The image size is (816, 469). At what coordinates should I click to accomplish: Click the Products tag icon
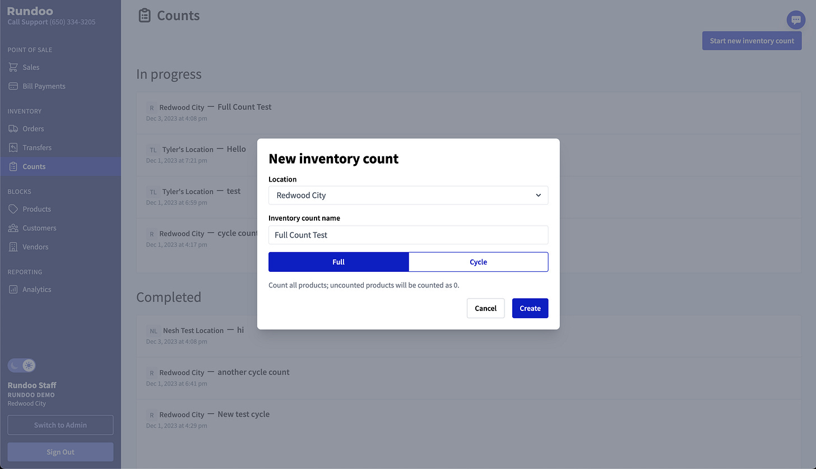13,209
